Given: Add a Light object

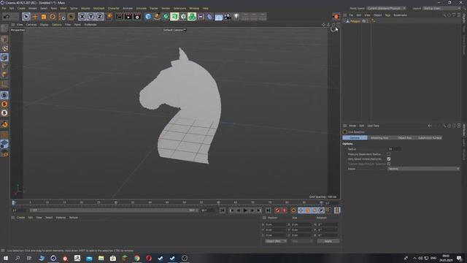Looking at the screenshot, I should coord(236,17).
